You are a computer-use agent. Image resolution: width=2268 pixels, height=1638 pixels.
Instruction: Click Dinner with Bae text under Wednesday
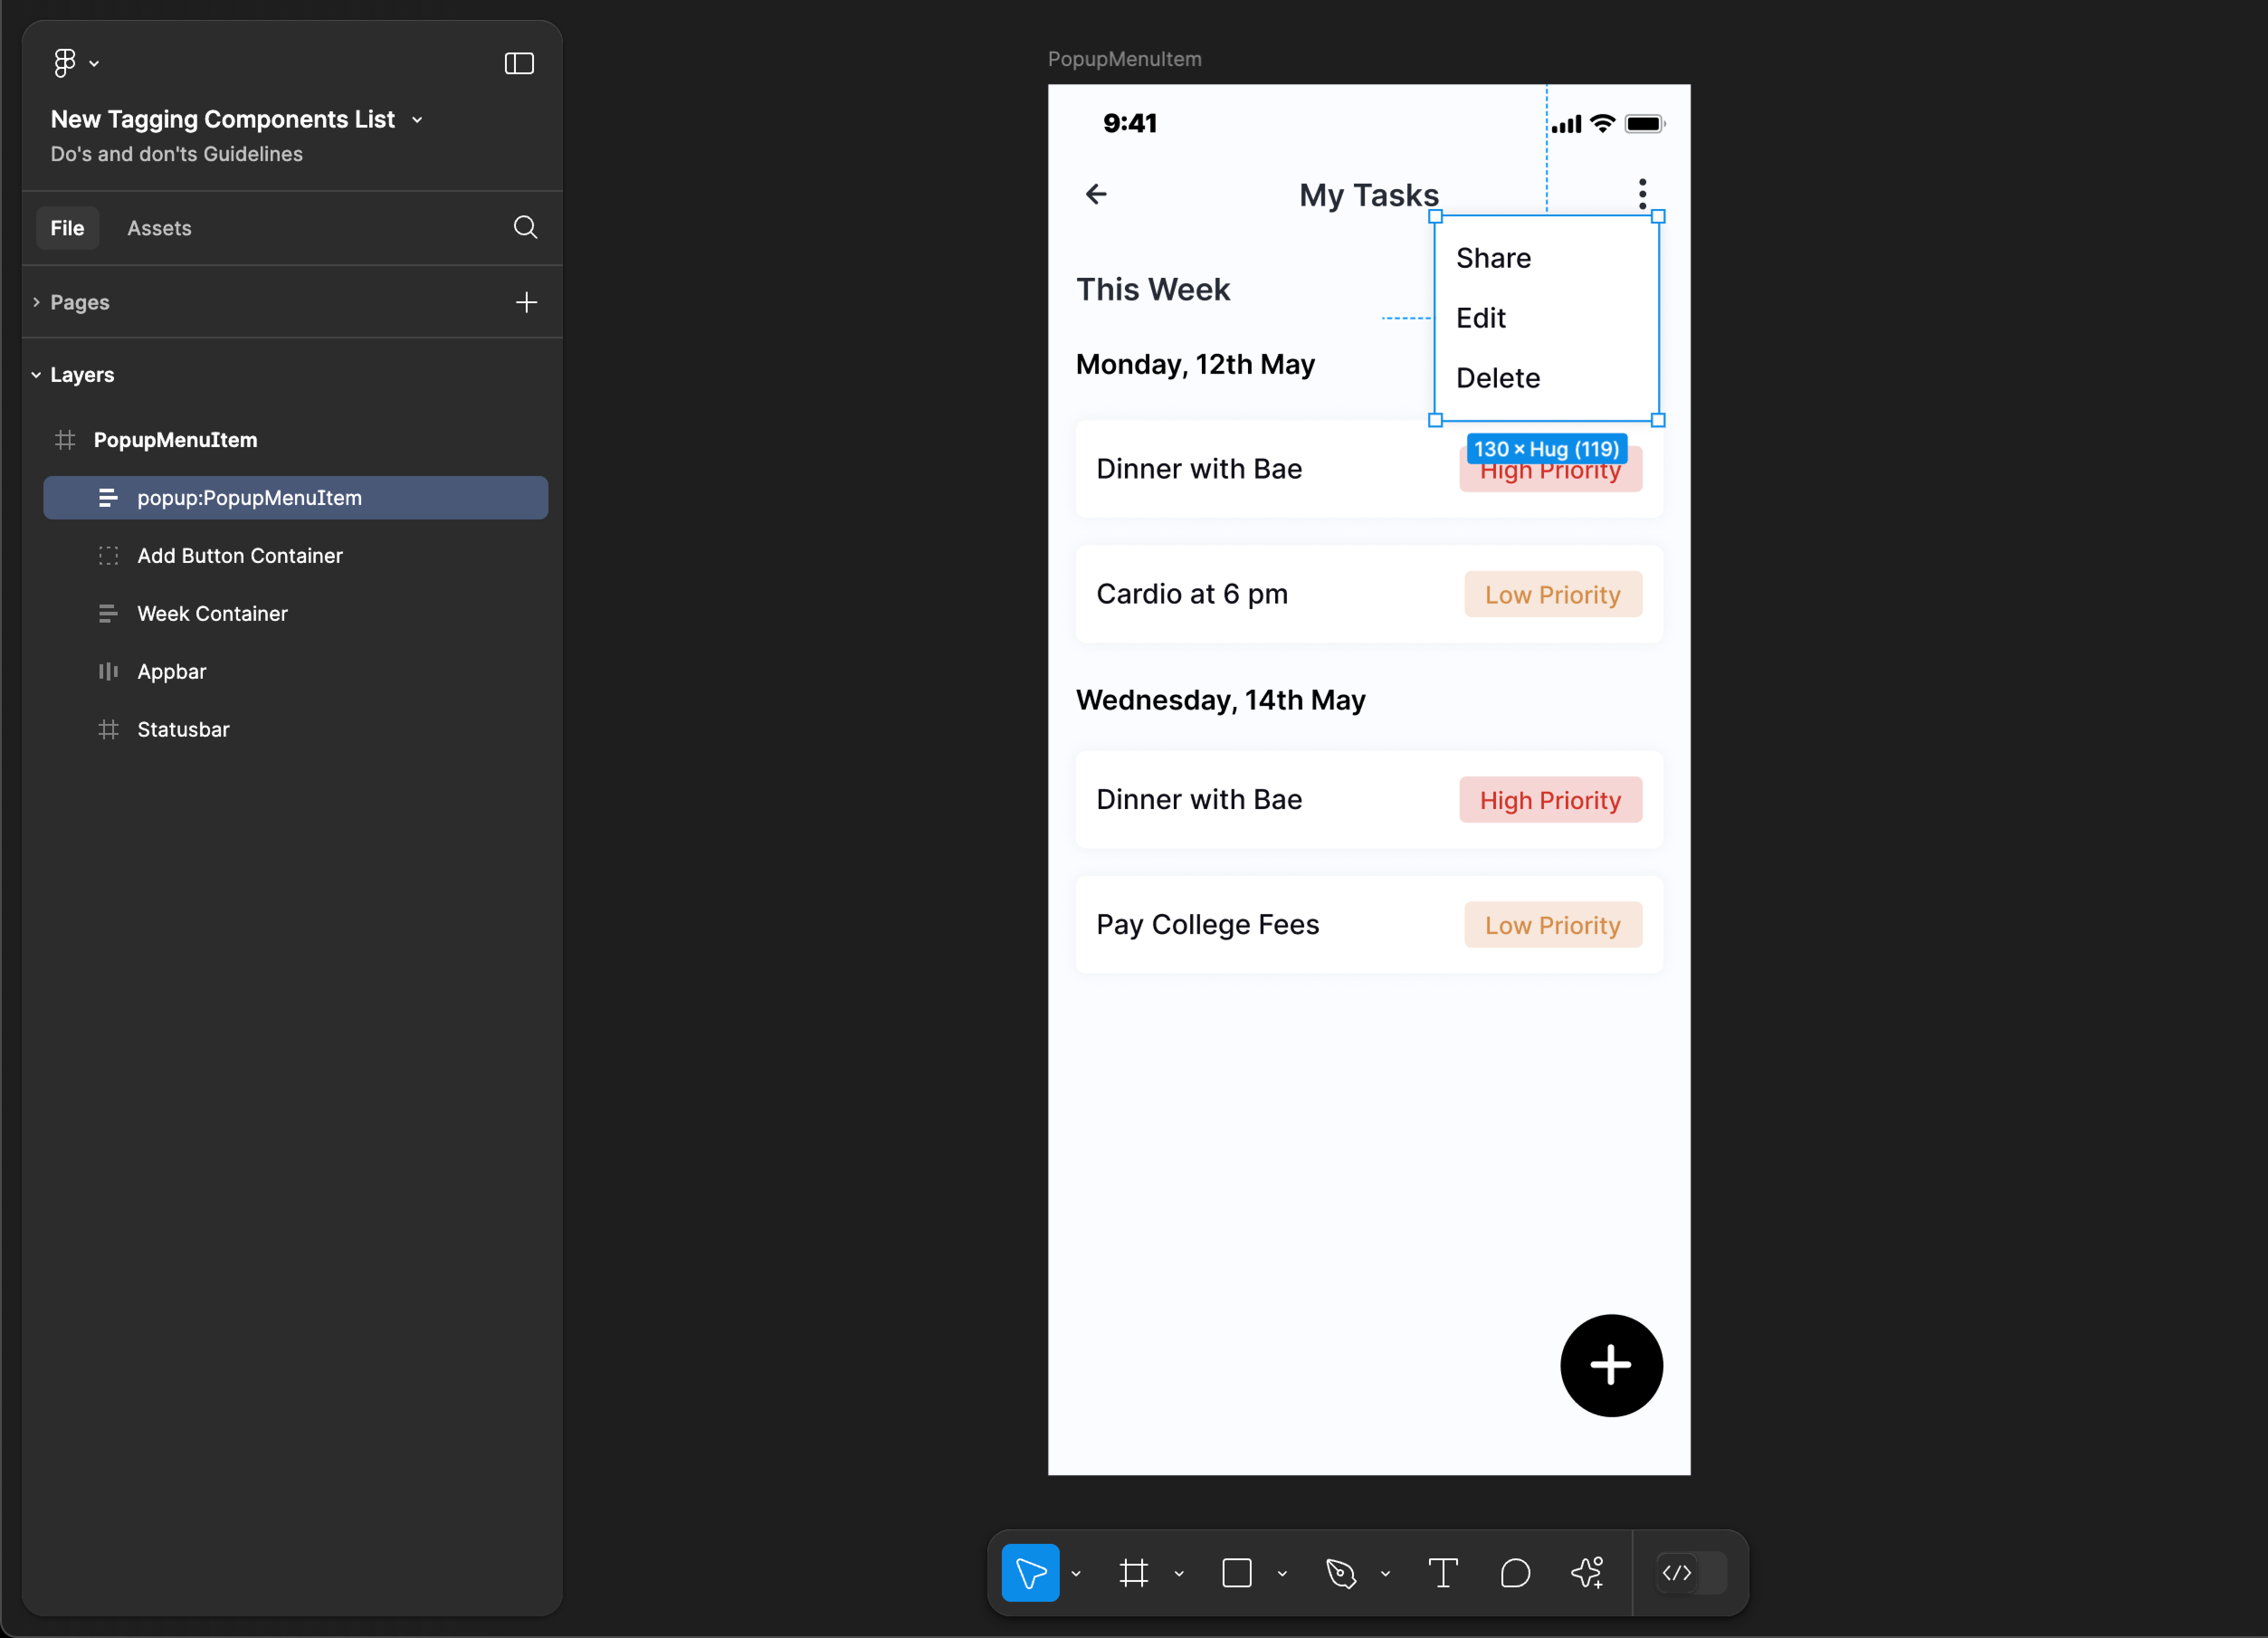point(1199,799)
